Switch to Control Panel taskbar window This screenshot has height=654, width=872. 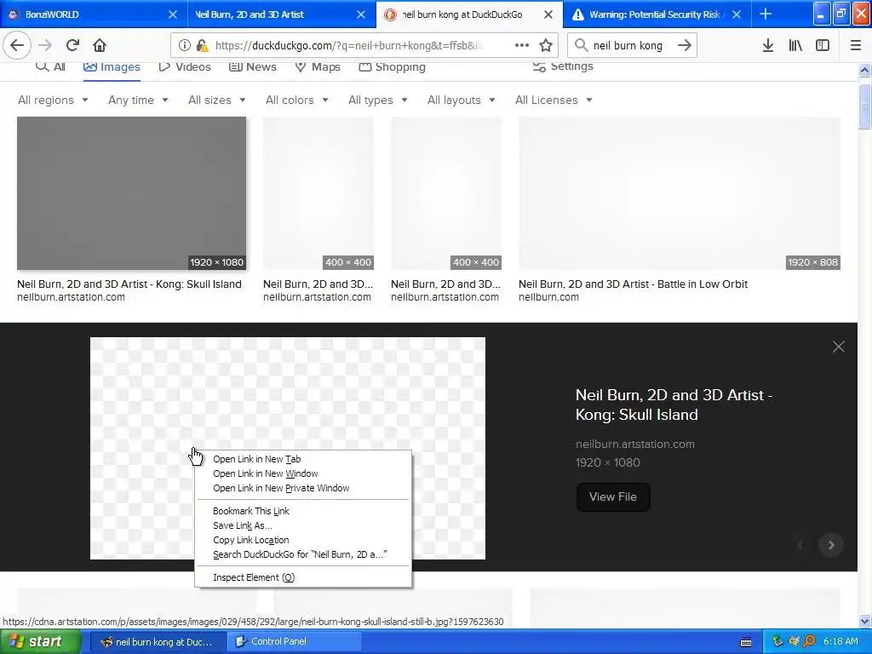(x=294, y=642)
